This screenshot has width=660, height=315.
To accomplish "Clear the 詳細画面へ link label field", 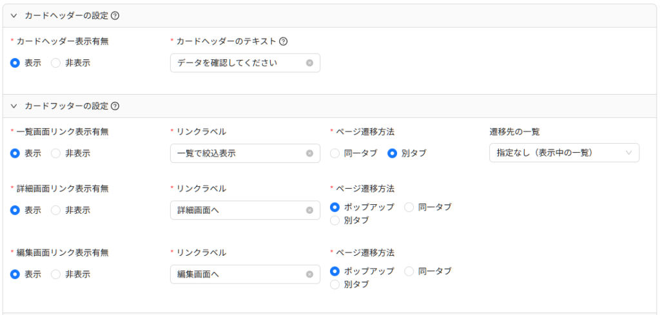I will [x=309, y=210].
